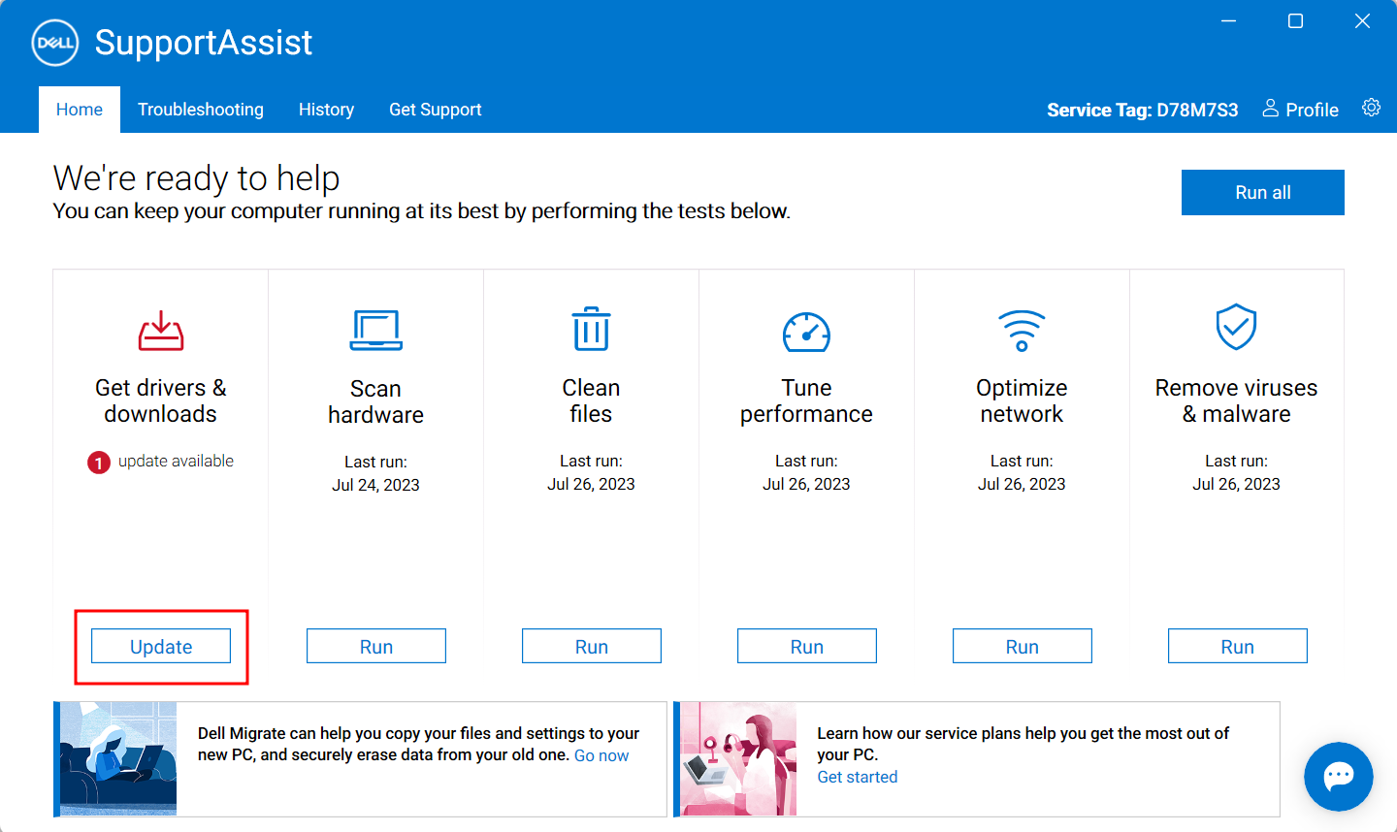Open the Get Support tab

click(436, 110)
